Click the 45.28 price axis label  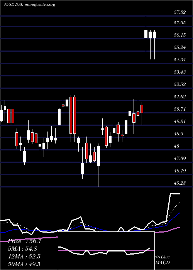click(180, 183)
